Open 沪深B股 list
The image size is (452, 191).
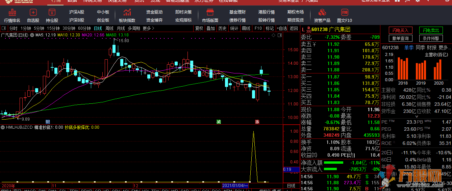77,20
